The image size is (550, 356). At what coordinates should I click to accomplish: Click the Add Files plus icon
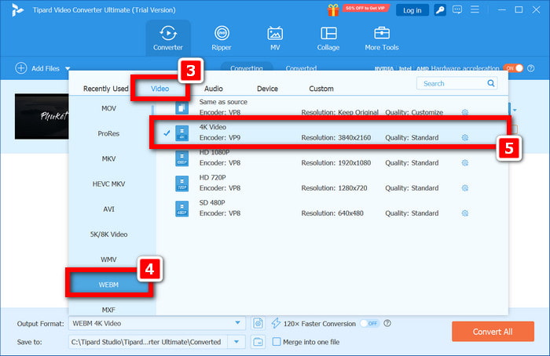pyautogui.click(x=21, y=68)
